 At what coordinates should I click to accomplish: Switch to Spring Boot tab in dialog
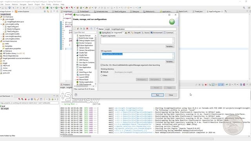[x=105, y=33]
